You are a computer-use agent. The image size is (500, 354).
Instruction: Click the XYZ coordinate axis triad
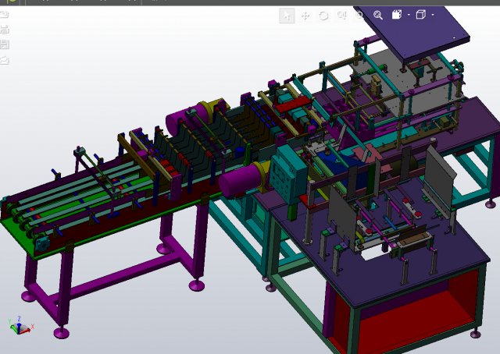click(21, 326)
